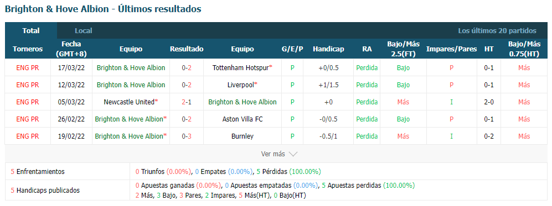Viewport: 552px width, 206px height.
Task: Click the Ver más text
Action: [273, 154]
